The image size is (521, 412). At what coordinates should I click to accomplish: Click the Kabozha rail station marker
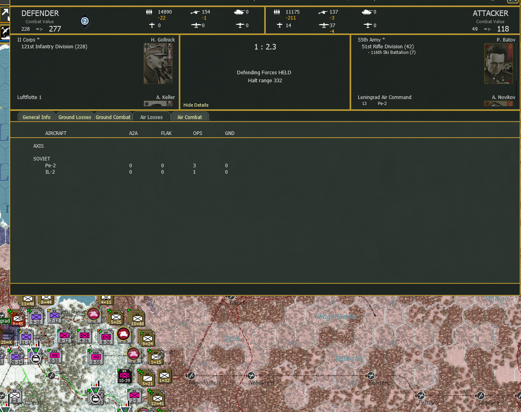[x=370, y=376]
